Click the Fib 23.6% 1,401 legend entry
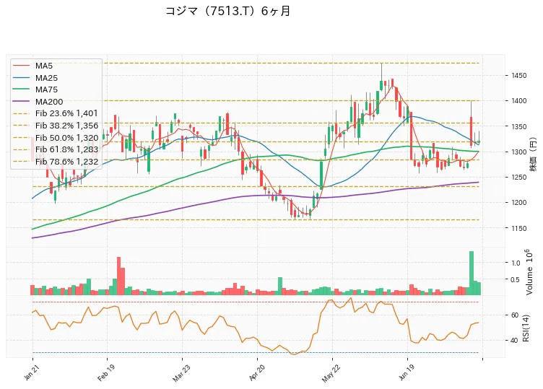 click(x=56, y=113)
